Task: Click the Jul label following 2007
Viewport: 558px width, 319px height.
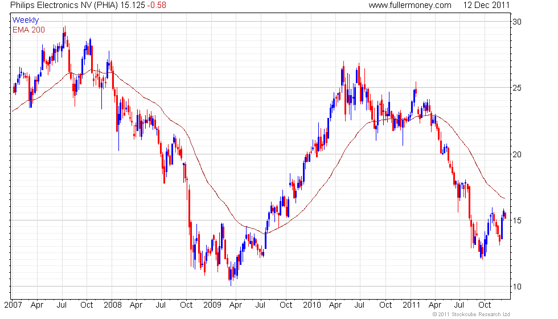Action: click(61, 305)
